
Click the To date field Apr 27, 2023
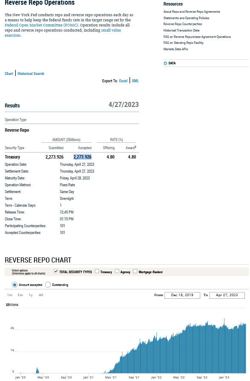coord(227,295)
